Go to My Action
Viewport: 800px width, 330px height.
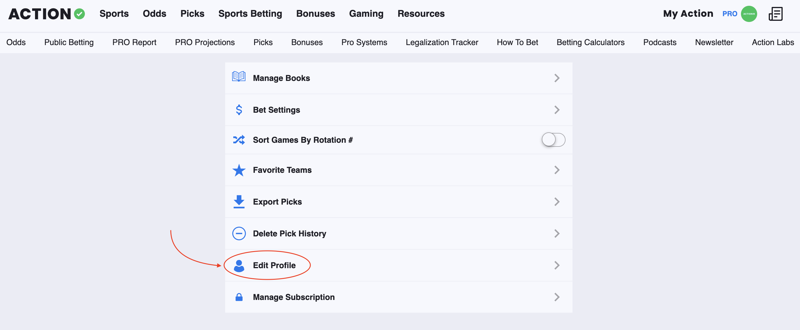coord(688,14)
